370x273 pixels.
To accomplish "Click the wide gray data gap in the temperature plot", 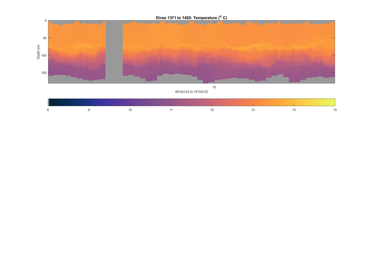I will 114,52.
